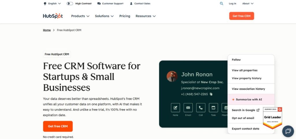
Task: Click the header Get free CRM button
Action: (x=241, y=16)
